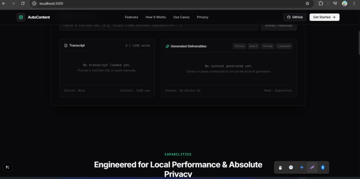Viewport: 360px width, 179px height.
Task: Click "Provide a YouTube URL or paste manually." text
Action: tap(107, 70)
